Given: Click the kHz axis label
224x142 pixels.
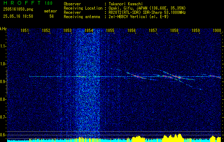Looking at the screenshot, I should 3,29.
